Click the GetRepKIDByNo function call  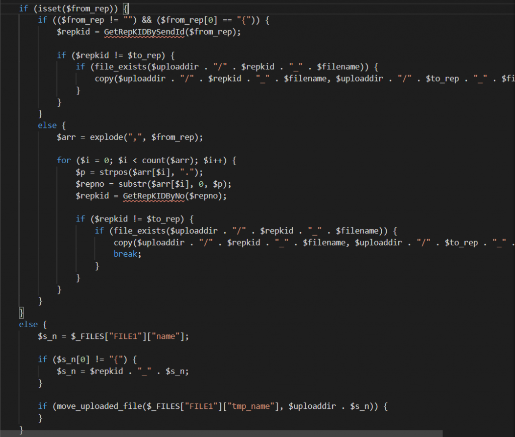[153, 196]
